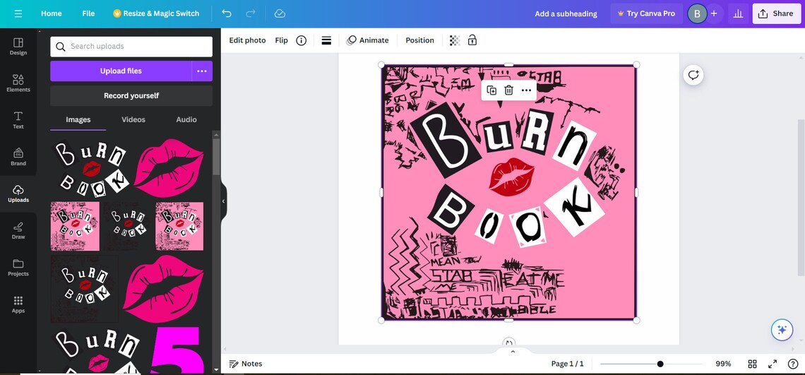Viewport: 805px width, 375px height.
Task: Open Resize & Magic Switch
Action: tap(156, 13)
